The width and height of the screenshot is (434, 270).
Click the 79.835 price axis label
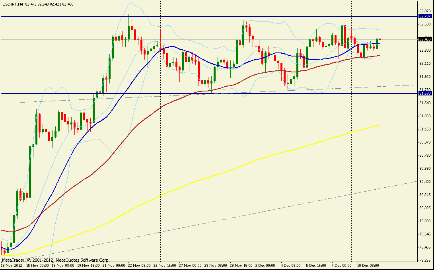425,221
